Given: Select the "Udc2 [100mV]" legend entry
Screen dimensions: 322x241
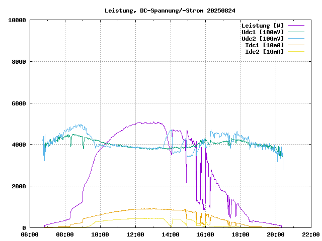Looking at the screenshot, I should point(263,38).
